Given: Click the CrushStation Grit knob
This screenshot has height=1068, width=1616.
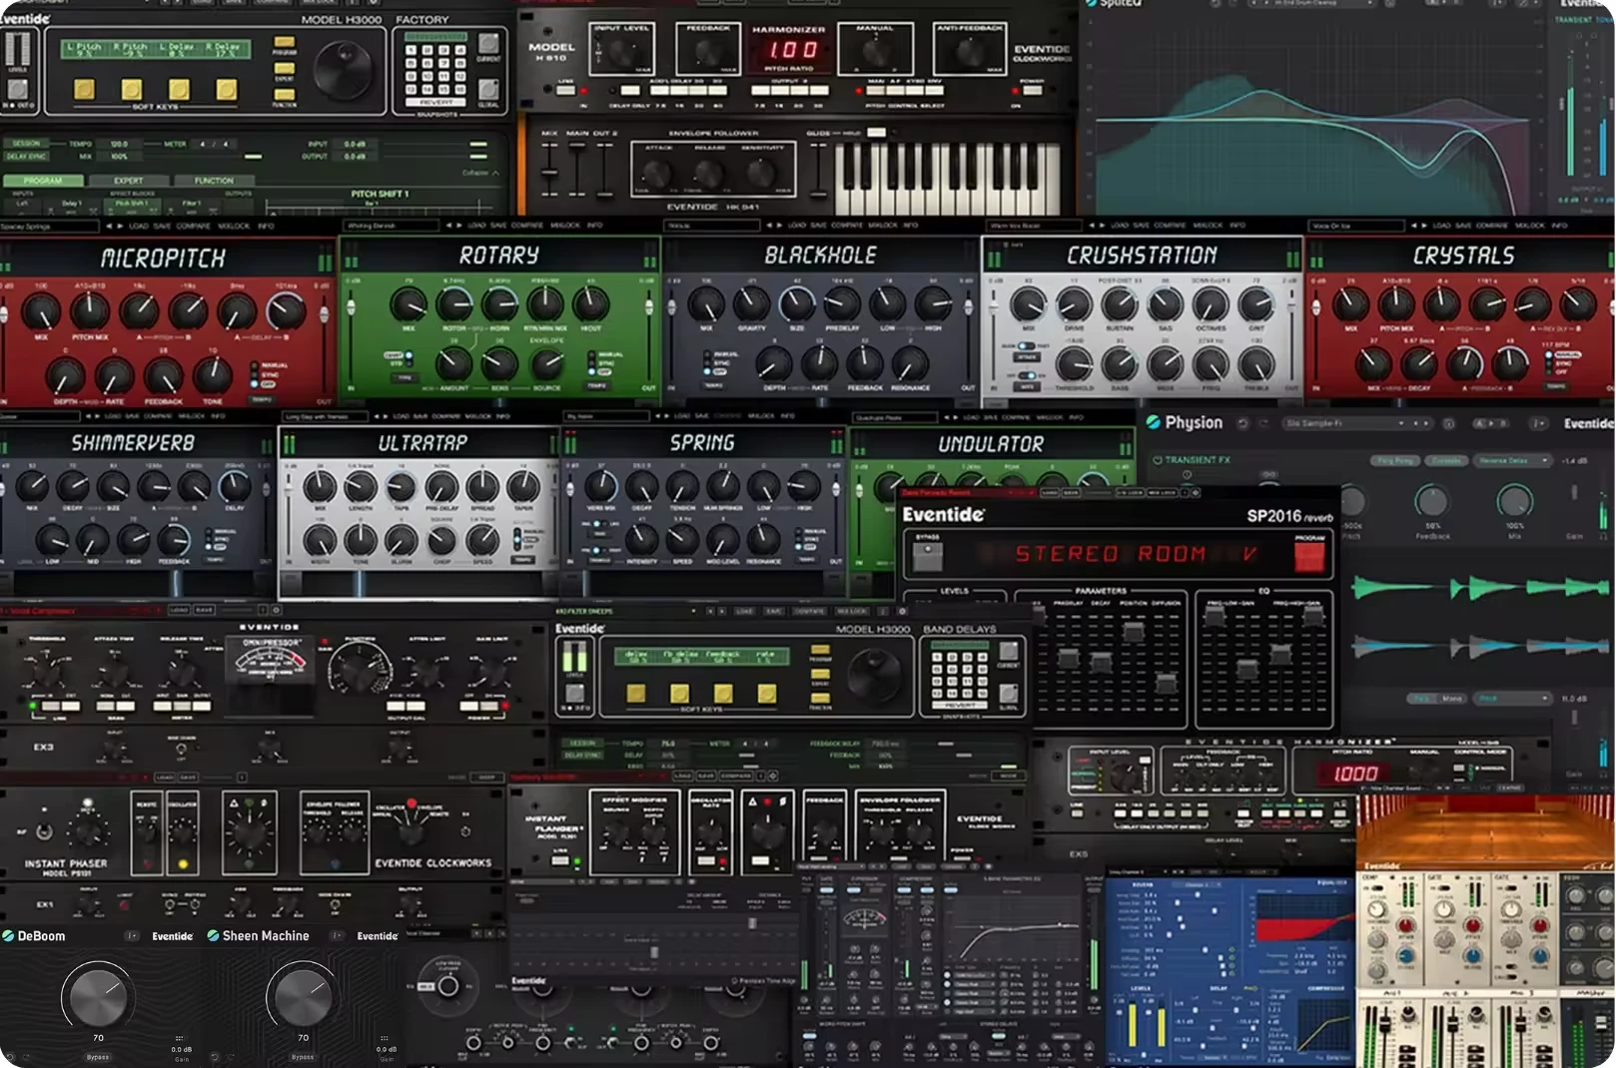Looking at the screenshot, I should (x=1255, y=304).
